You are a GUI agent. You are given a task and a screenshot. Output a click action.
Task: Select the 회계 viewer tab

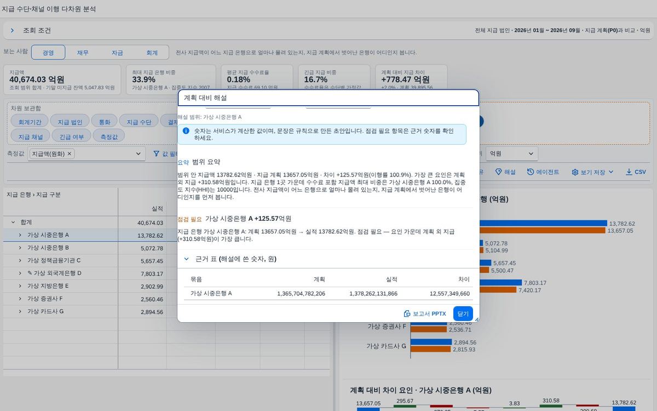(152, 53)
